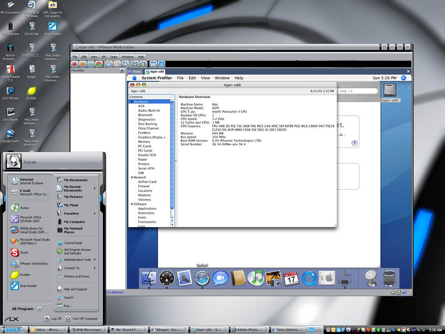This screenshot has height=334, width=445.
Task: Launch QuickTime Player from the dock
Action: (309, 278)
